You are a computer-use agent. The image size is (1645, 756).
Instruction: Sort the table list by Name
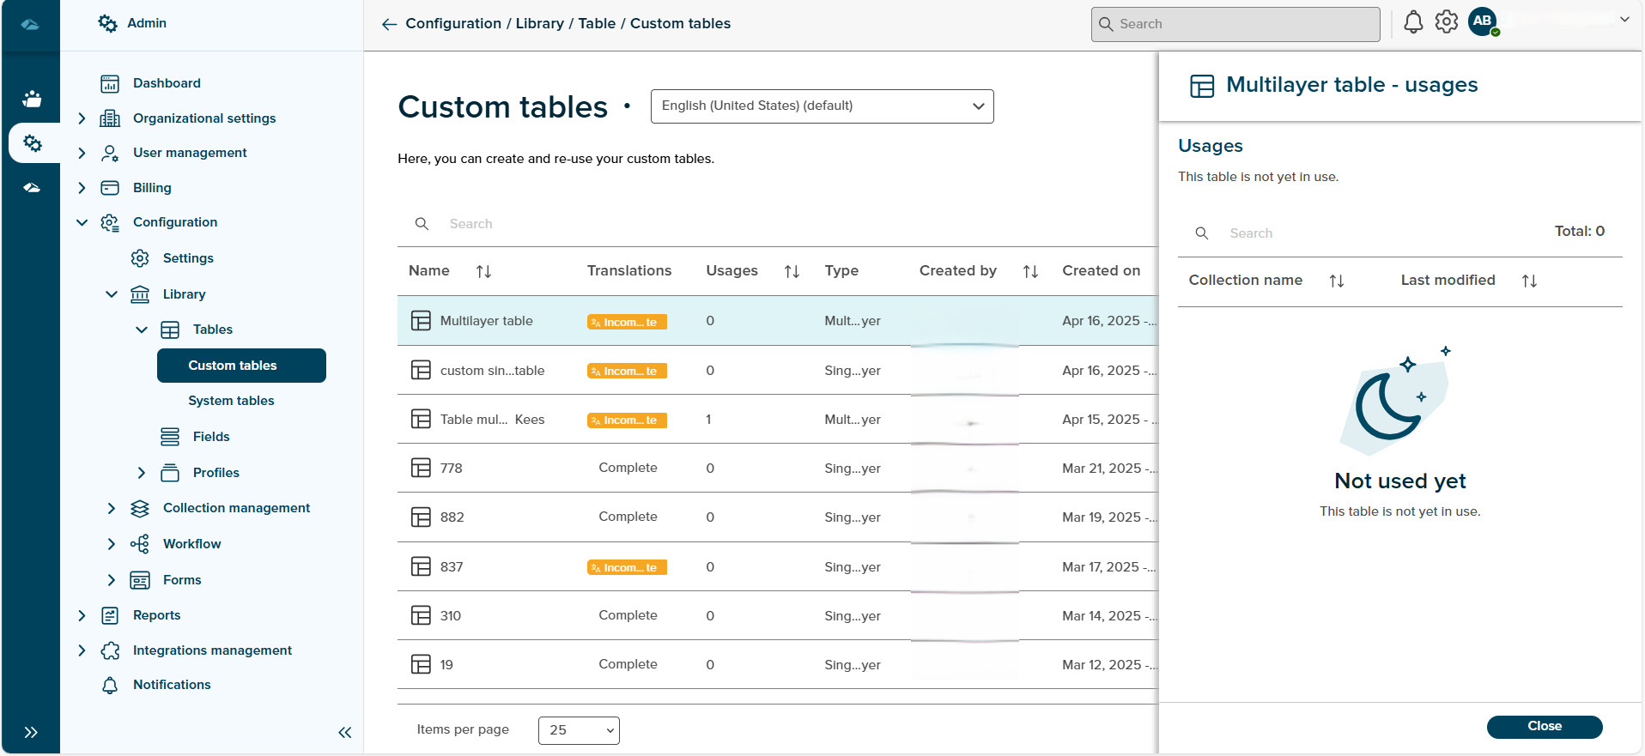[483, 271]
